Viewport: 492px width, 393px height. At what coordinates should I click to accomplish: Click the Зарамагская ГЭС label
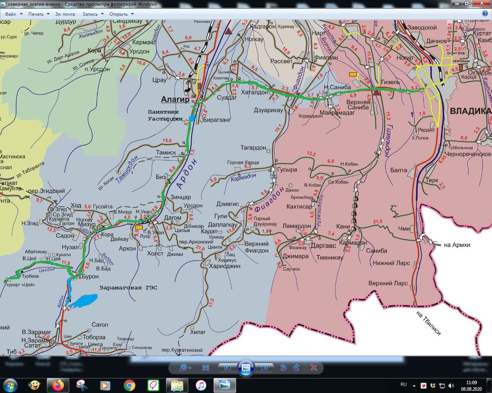128,287
